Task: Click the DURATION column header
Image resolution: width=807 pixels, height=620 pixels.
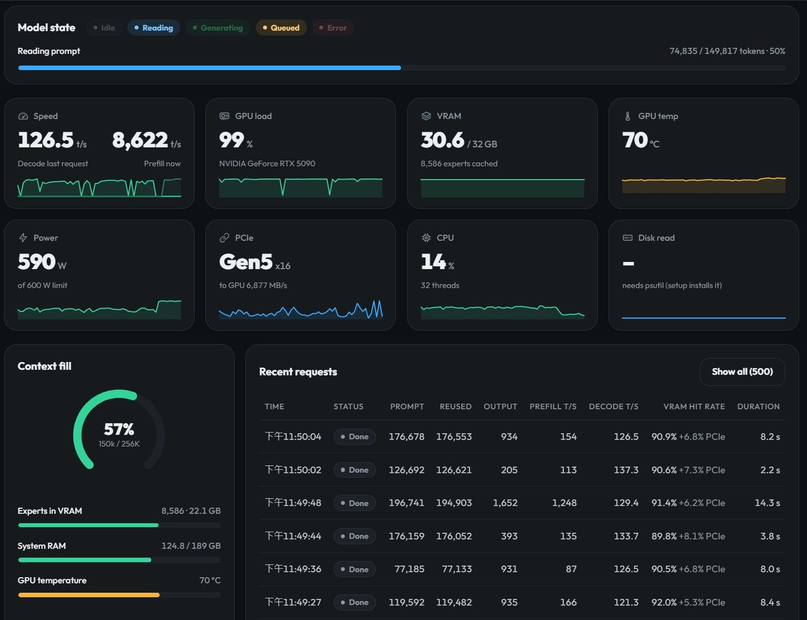Action: (x=759, y=406)
